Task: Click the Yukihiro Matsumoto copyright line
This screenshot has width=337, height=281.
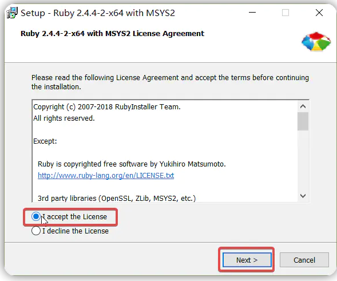Action: coord(132,164)
